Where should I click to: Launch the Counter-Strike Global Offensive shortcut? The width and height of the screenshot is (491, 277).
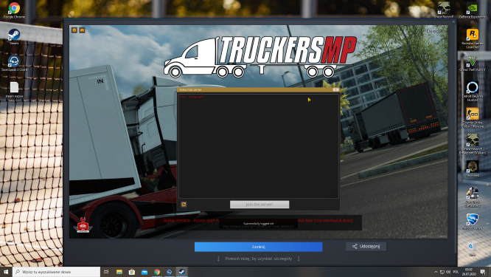coord(473,117)
